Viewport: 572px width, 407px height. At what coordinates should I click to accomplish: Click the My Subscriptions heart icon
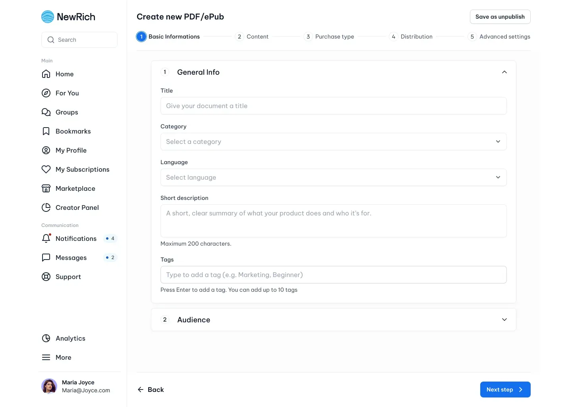46,169
